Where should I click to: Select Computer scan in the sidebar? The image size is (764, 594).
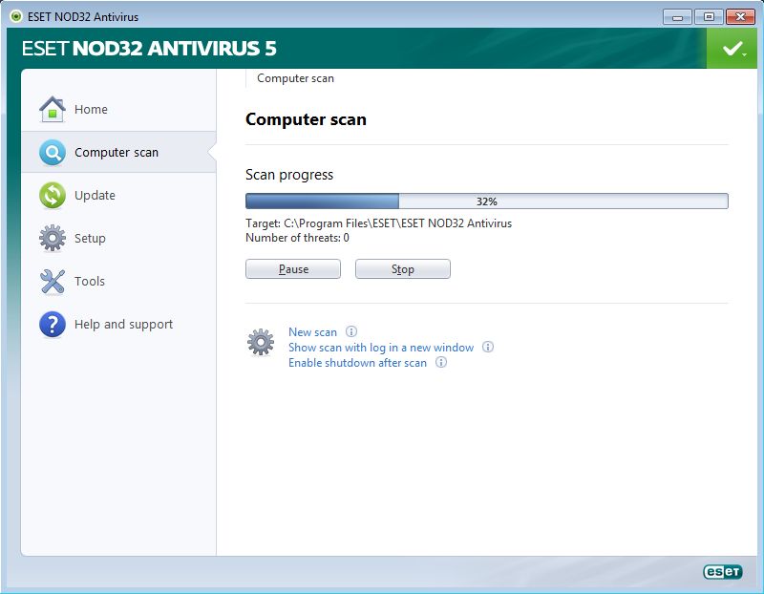[118, 152]
